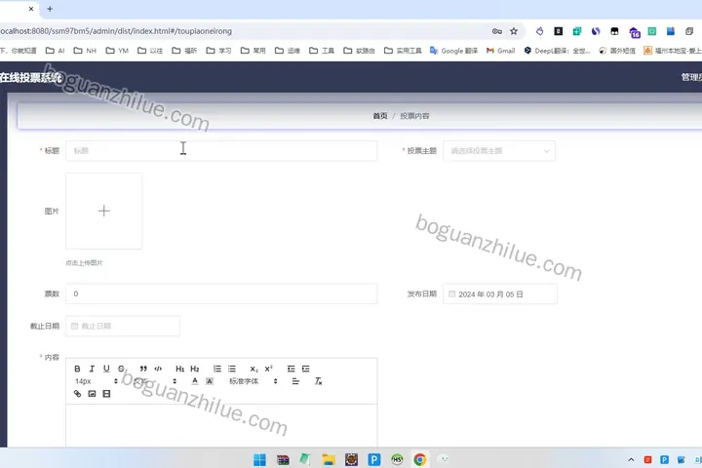Screen dimensions: 702x468
Task: Open the Google 翻译 bookmark
Action: coord(454,51)
